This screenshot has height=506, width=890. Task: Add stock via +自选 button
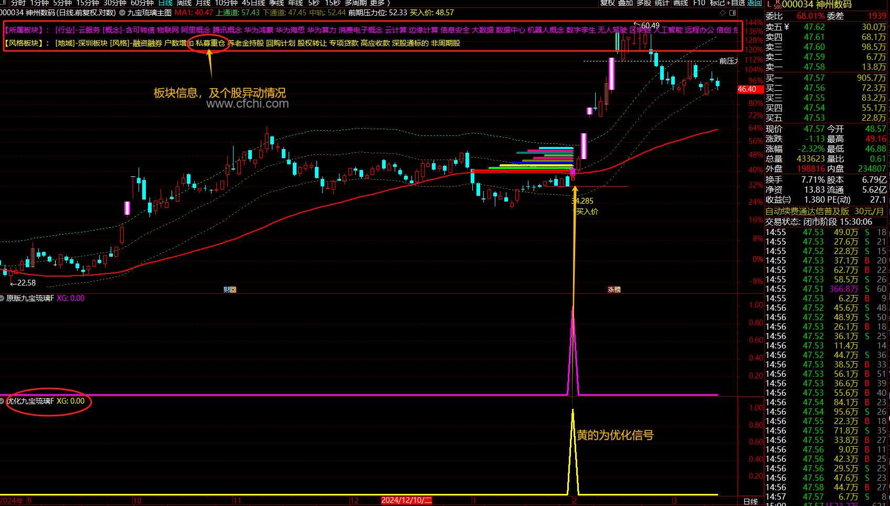click(x=736, y=3)
